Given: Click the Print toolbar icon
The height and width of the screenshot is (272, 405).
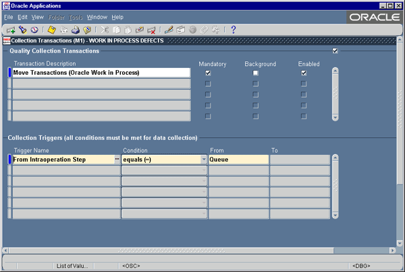Looking at the screenshot, I should tap(75, 30).
